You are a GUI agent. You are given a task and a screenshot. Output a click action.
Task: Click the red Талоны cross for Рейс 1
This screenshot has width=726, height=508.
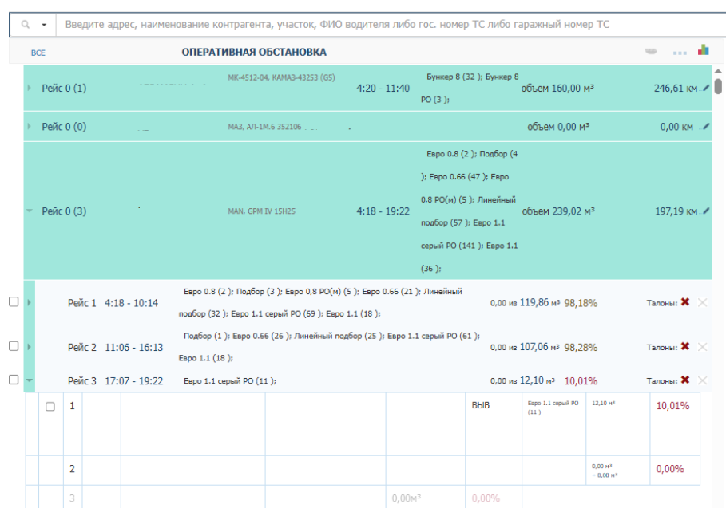(684, 303)
